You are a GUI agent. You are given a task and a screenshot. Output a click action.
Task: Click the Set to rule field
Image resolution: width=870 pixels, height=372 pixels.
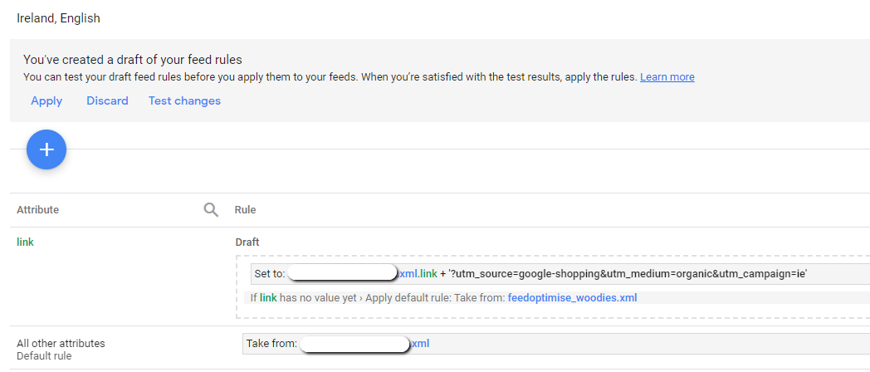click(560, 274)
